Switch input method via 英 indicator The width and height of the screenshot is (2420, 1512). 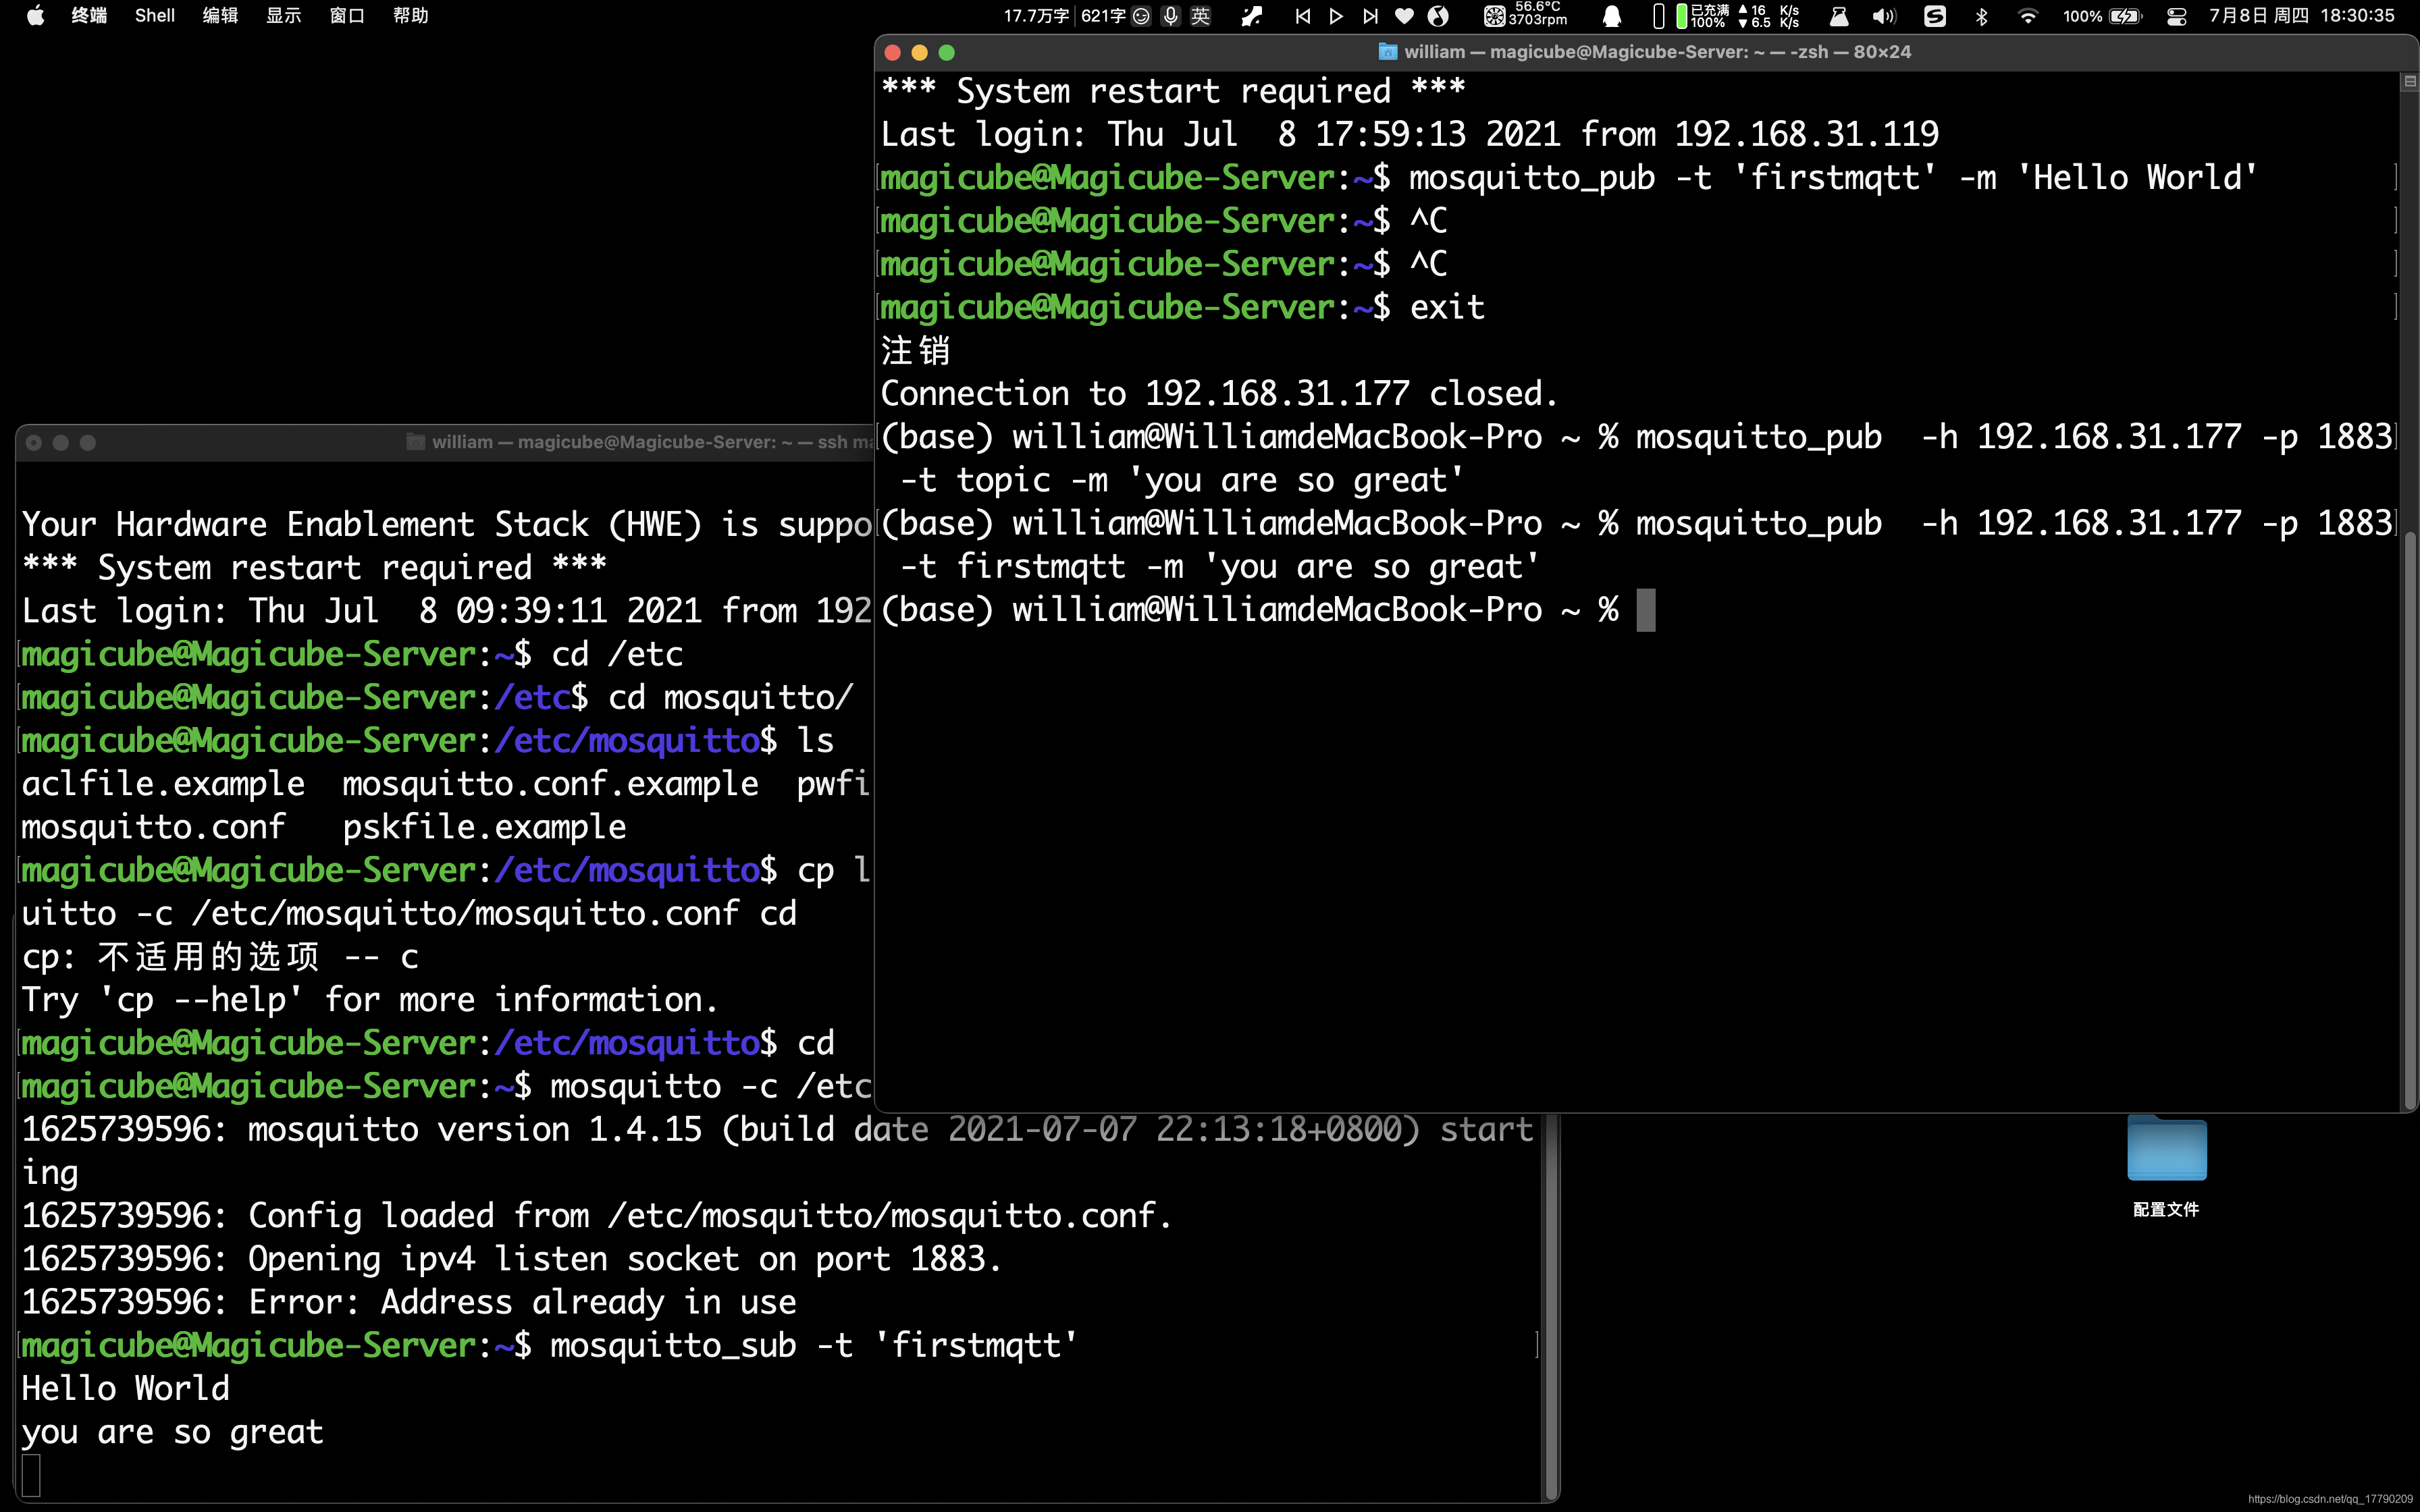click(x=1200, y=16)
